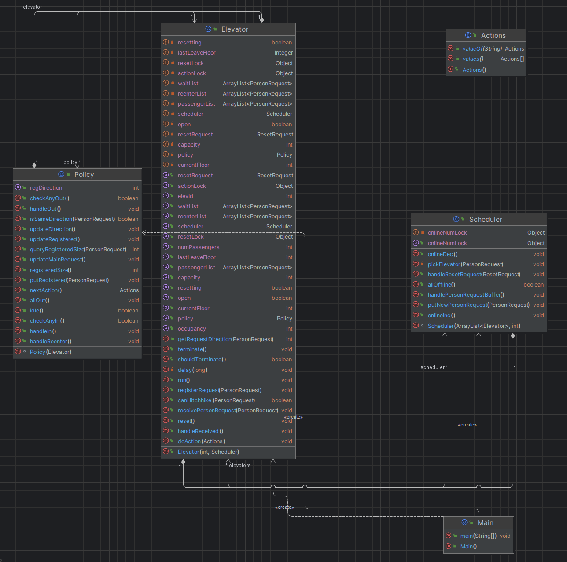The width and height of the screenshot is (567, 562).
Task: Select handleResetRequest method in Scheduler
Action: click(479, 275)
